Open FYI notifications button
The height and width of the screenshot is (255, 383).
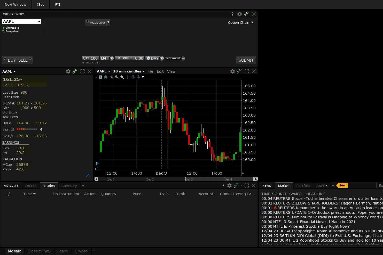[x=58, y=4]
